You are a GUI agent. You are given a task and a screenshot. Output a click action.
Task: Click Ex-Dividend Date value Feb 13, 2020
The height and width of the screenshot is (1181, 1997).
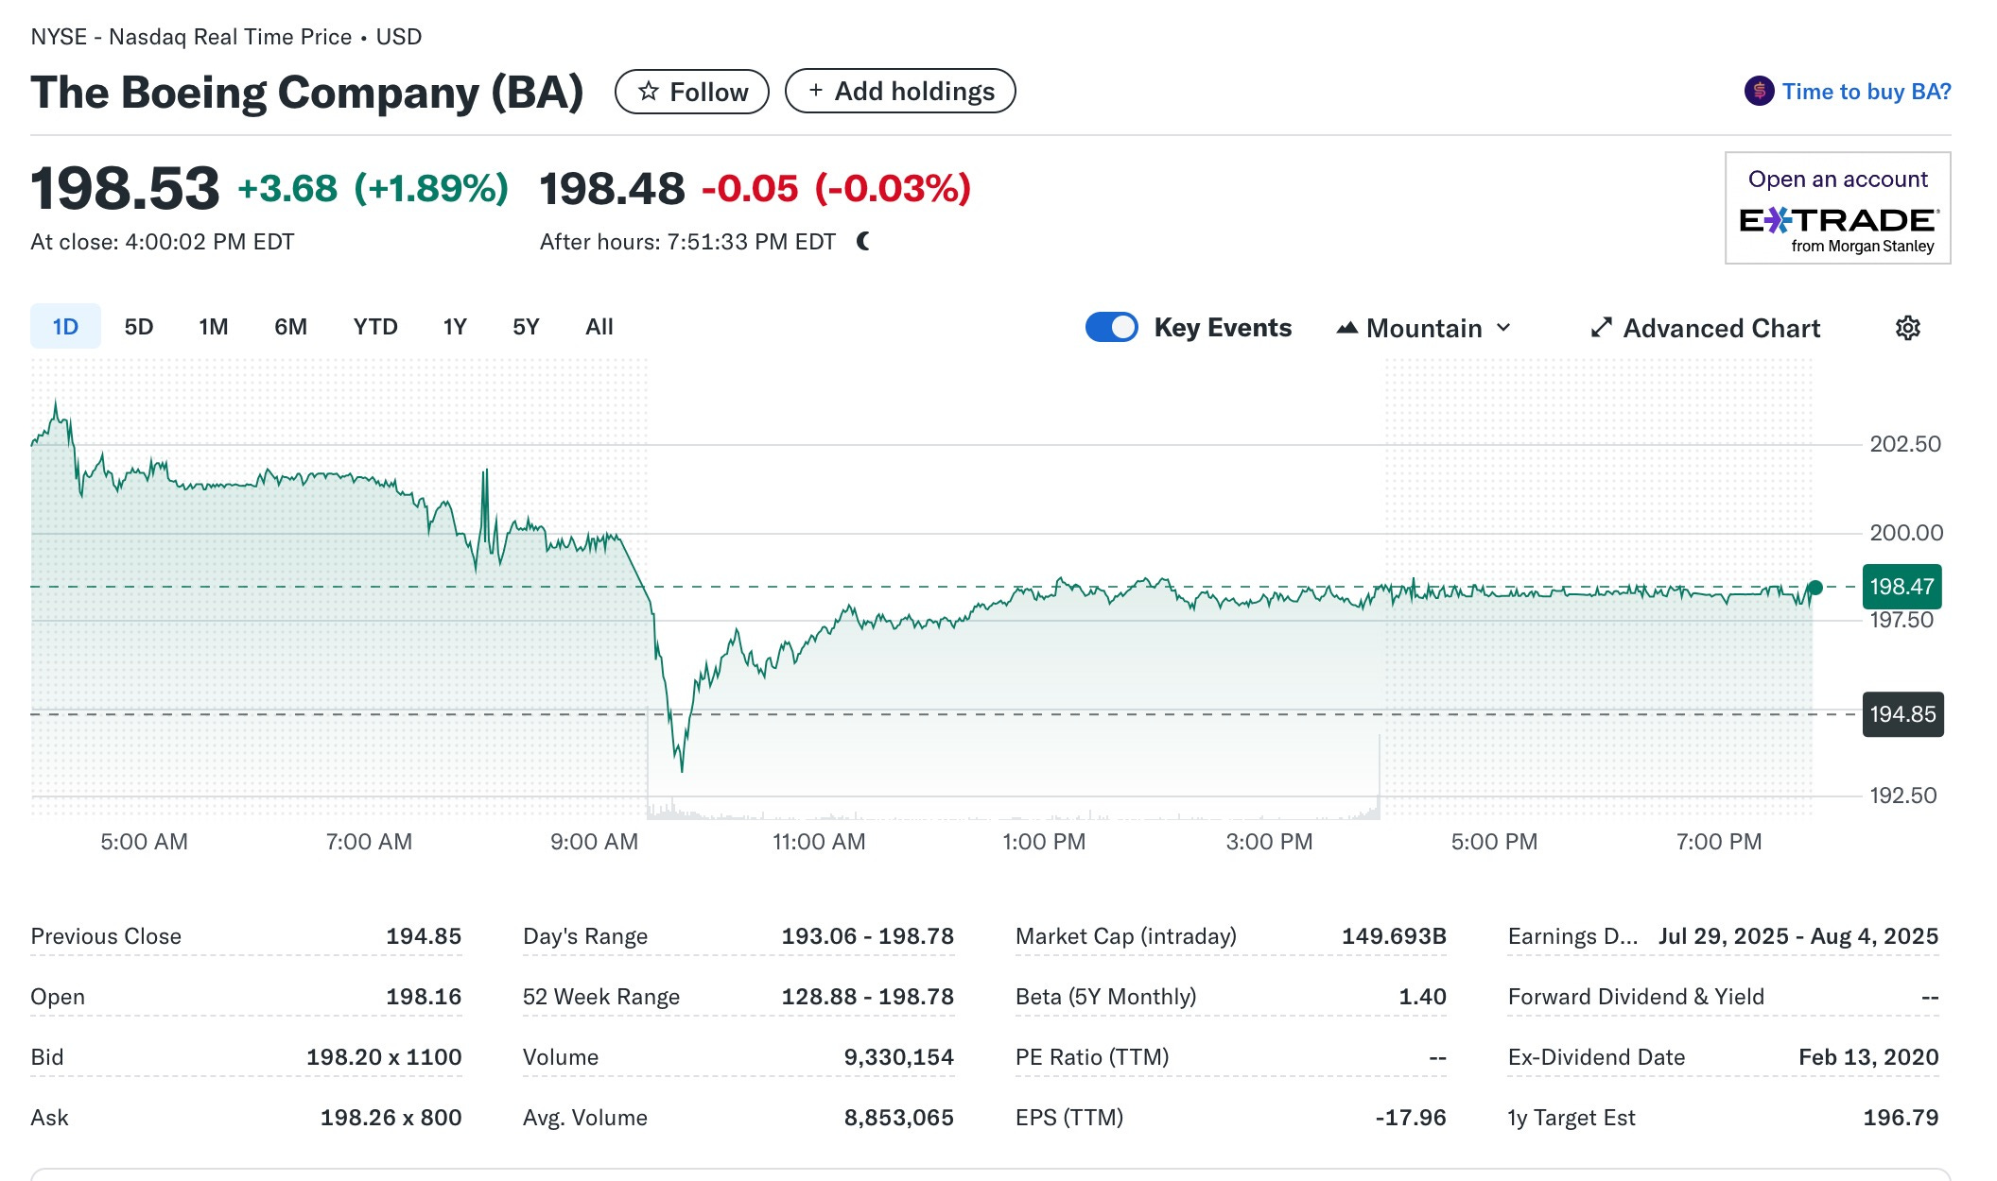[x=1868, y=1057]
